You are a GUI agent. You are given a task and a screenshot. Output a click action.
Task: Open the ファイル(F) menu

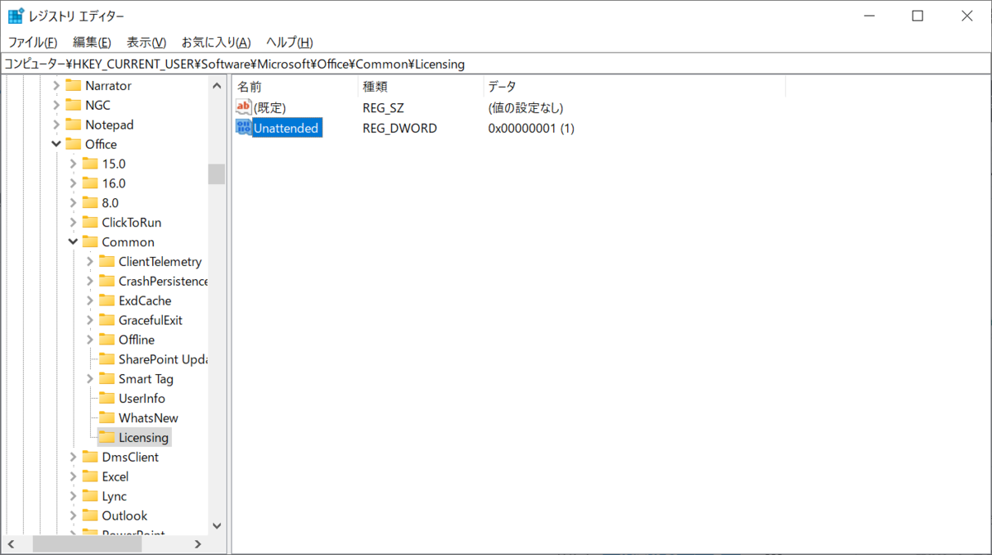click(x=32, y=42)
